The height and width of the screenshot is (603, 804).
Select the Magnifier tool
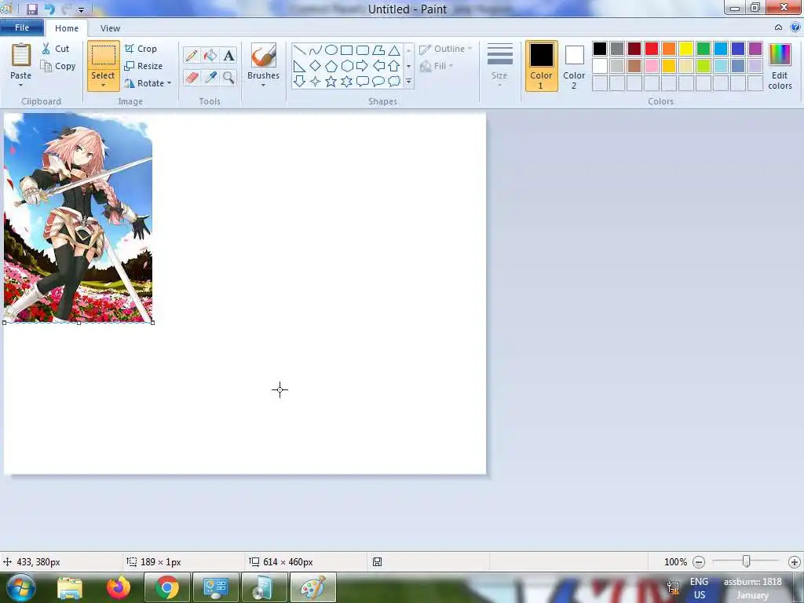228,78
